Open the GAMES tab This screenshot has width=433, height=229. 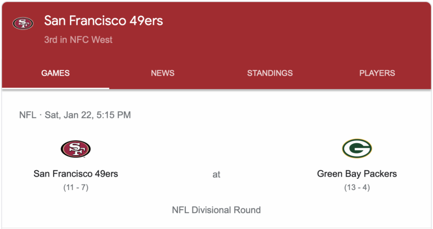coord(55,73)
